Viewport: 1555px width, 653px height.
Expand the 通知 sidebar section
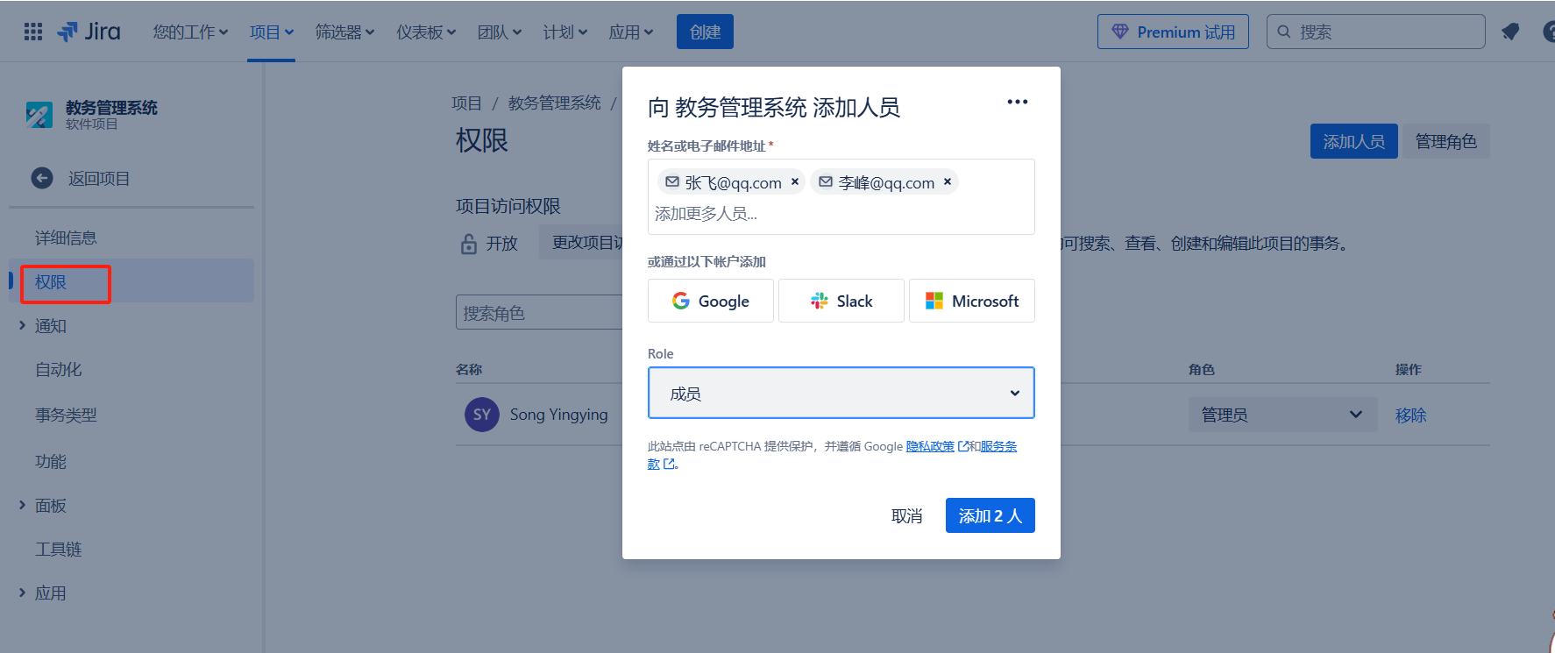click(22, 326)
